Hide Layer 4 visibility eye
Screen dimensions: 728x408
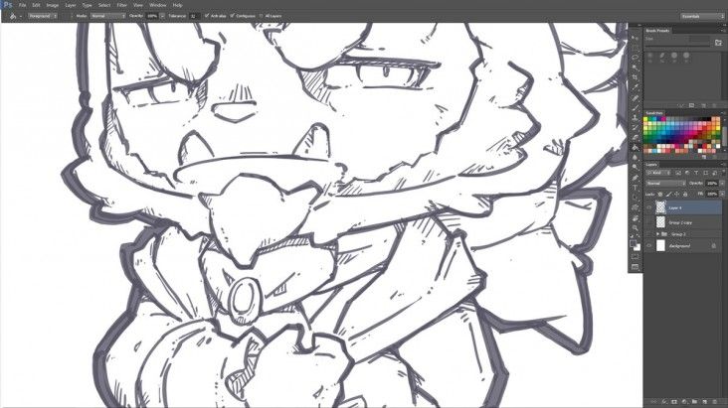(648, 207)
